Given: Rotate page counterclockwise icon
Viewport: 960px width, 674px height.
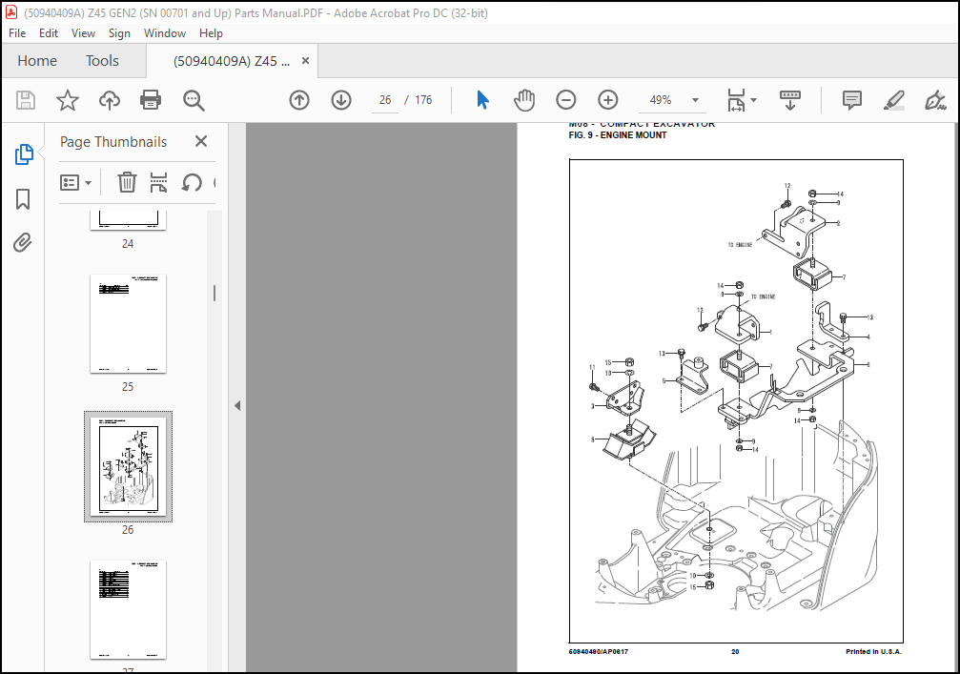Looking at the screenshot, I should [x=192, y=182].
